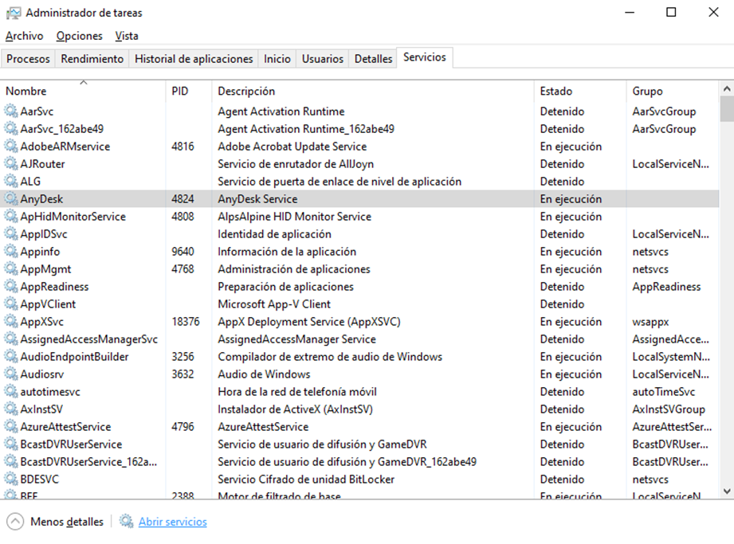The width and height of the screenshot is (734, 544).
Task: Click the scrollbar down arrow
Action: 727,491
